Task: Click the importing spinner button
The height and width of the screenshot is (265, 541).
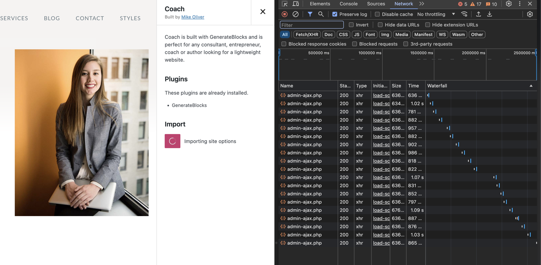Action: [172, 141]
